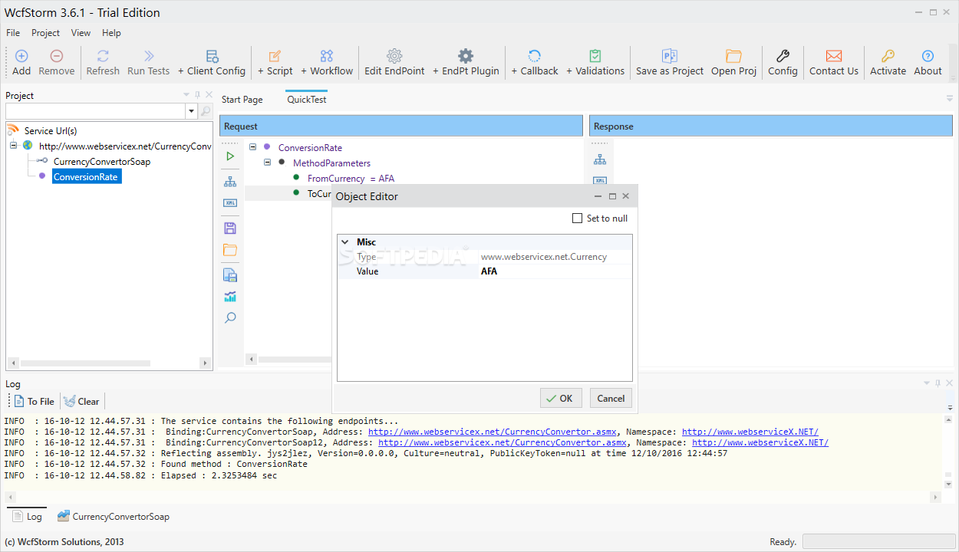Invoke request with green play icon
This screenshot has width=959, height=552.
(230, 156)
